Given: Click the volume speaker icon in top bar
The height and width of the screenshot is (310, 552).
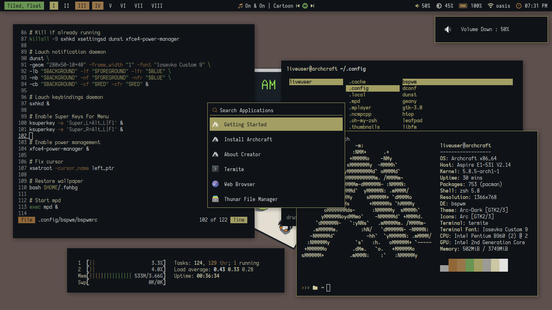Looking at the screenshot, I should (417, 6).
